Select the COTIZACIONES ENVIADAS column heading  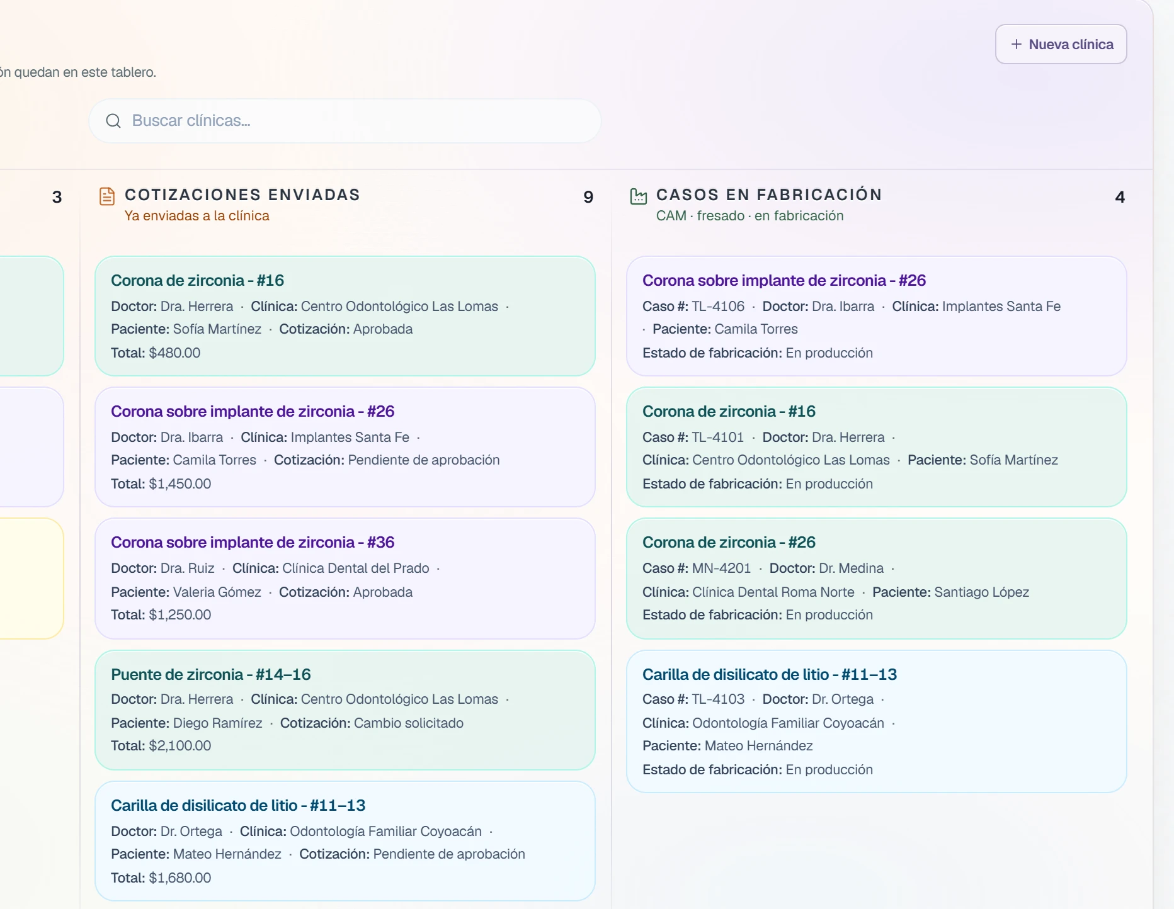(242, 195)
